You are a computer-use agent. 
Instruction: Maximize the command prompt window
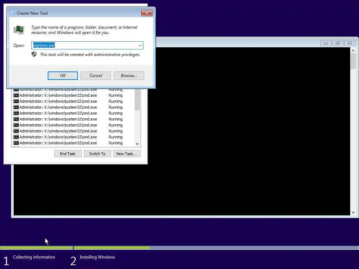click(338, 43)
